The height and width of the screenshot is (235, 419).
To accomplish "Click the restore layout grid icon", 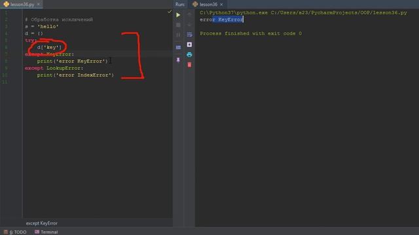I will (x=178, y=48).
